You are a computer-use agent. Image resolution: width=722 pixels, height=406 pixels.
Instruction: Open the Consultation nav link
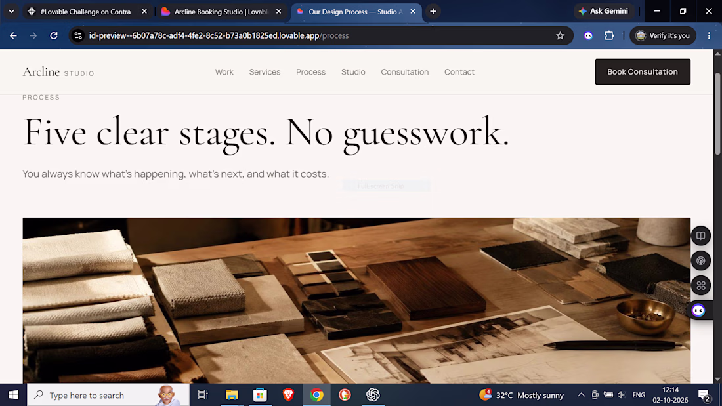(x=405, y=71)
